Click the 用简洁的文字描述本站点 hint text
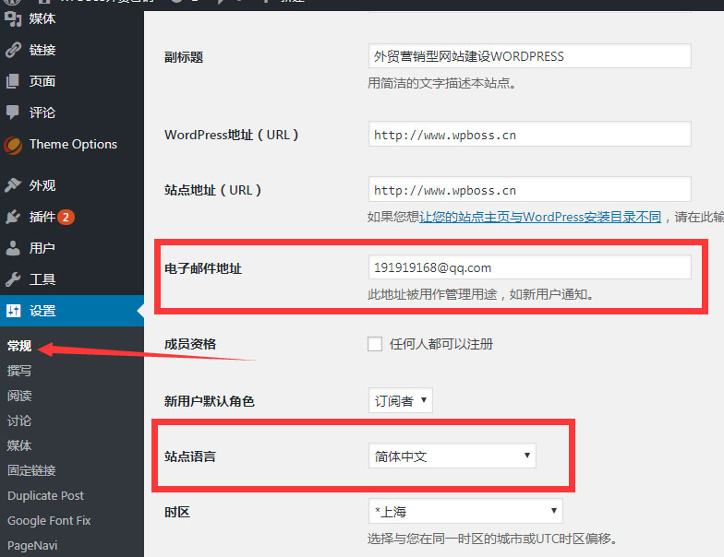Viewport: 724px width, 557px height. [441, 83]
